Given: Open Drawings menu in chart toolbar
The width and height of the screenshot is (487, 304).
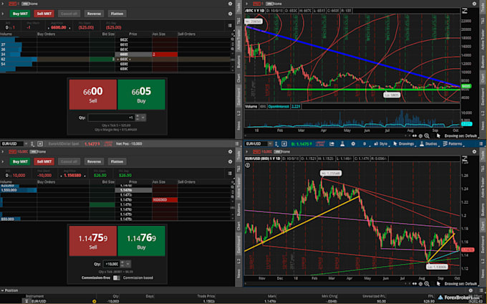Looking at the screenshot, I should click(404, 144).
